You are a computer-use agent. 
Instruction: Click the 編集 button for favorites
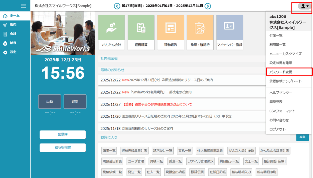(302, 137)
